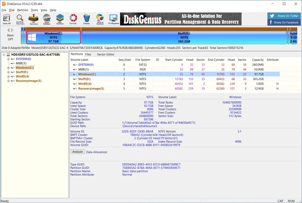Click the Type GUID EBD0A0A2 value

[151, 164]
